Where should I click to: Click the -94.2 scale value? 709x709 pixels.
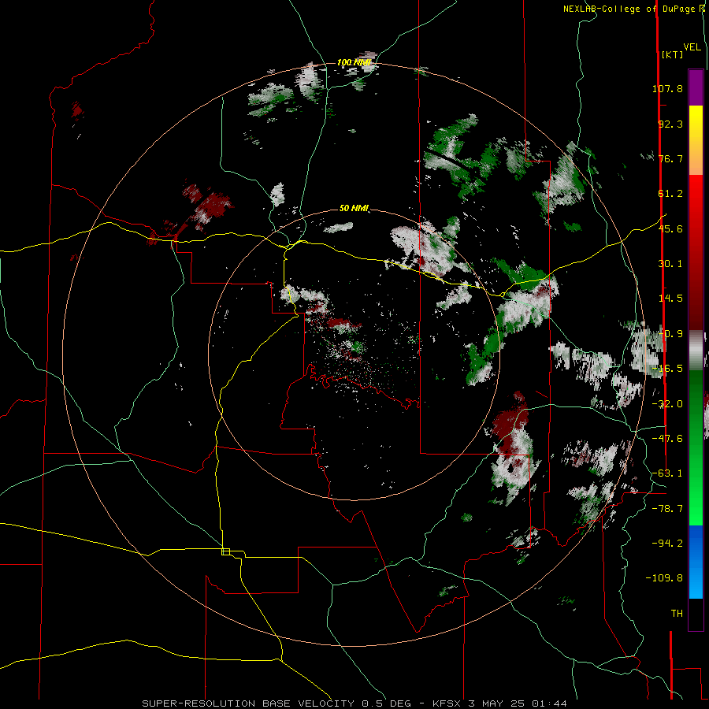pos(667,544)
